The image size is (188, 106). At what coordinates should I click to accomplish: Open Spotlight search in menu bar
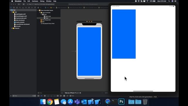(x=169, y=1)
